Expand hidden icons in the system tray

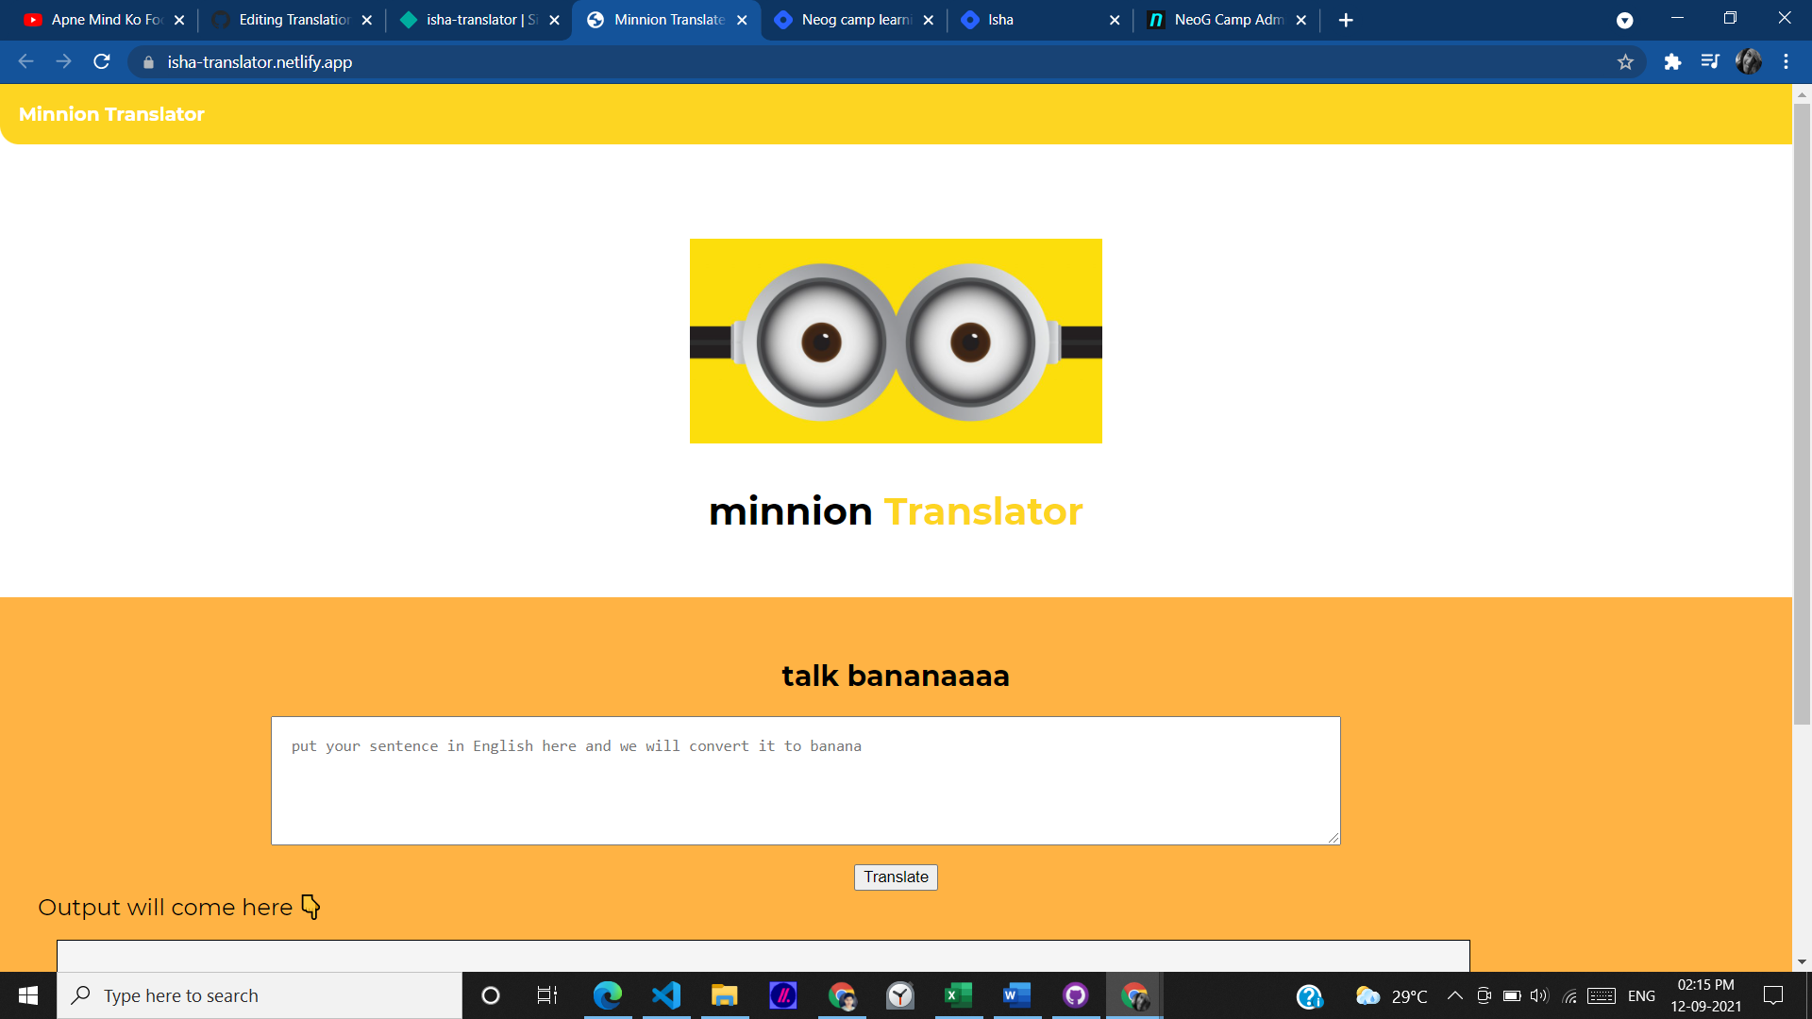coord(1454,995)
